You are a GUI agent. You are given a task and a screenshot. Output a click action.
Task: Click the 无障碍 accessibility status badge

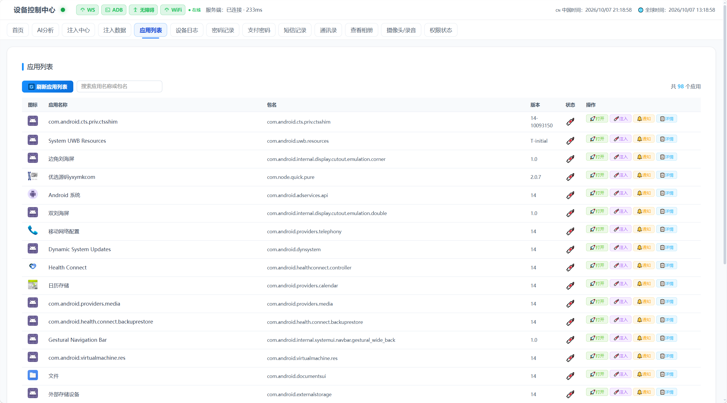(x=143, y=10)
